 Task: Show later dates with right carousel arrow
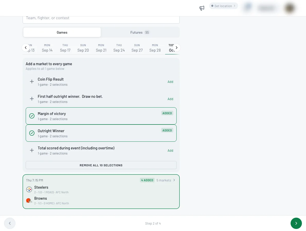(176, 47)
